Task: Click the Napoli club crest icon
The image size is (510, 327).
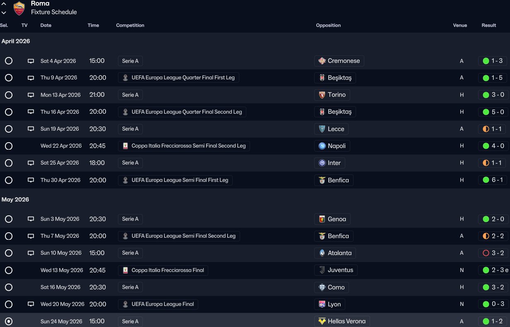Action: click(x=322, y=146)
